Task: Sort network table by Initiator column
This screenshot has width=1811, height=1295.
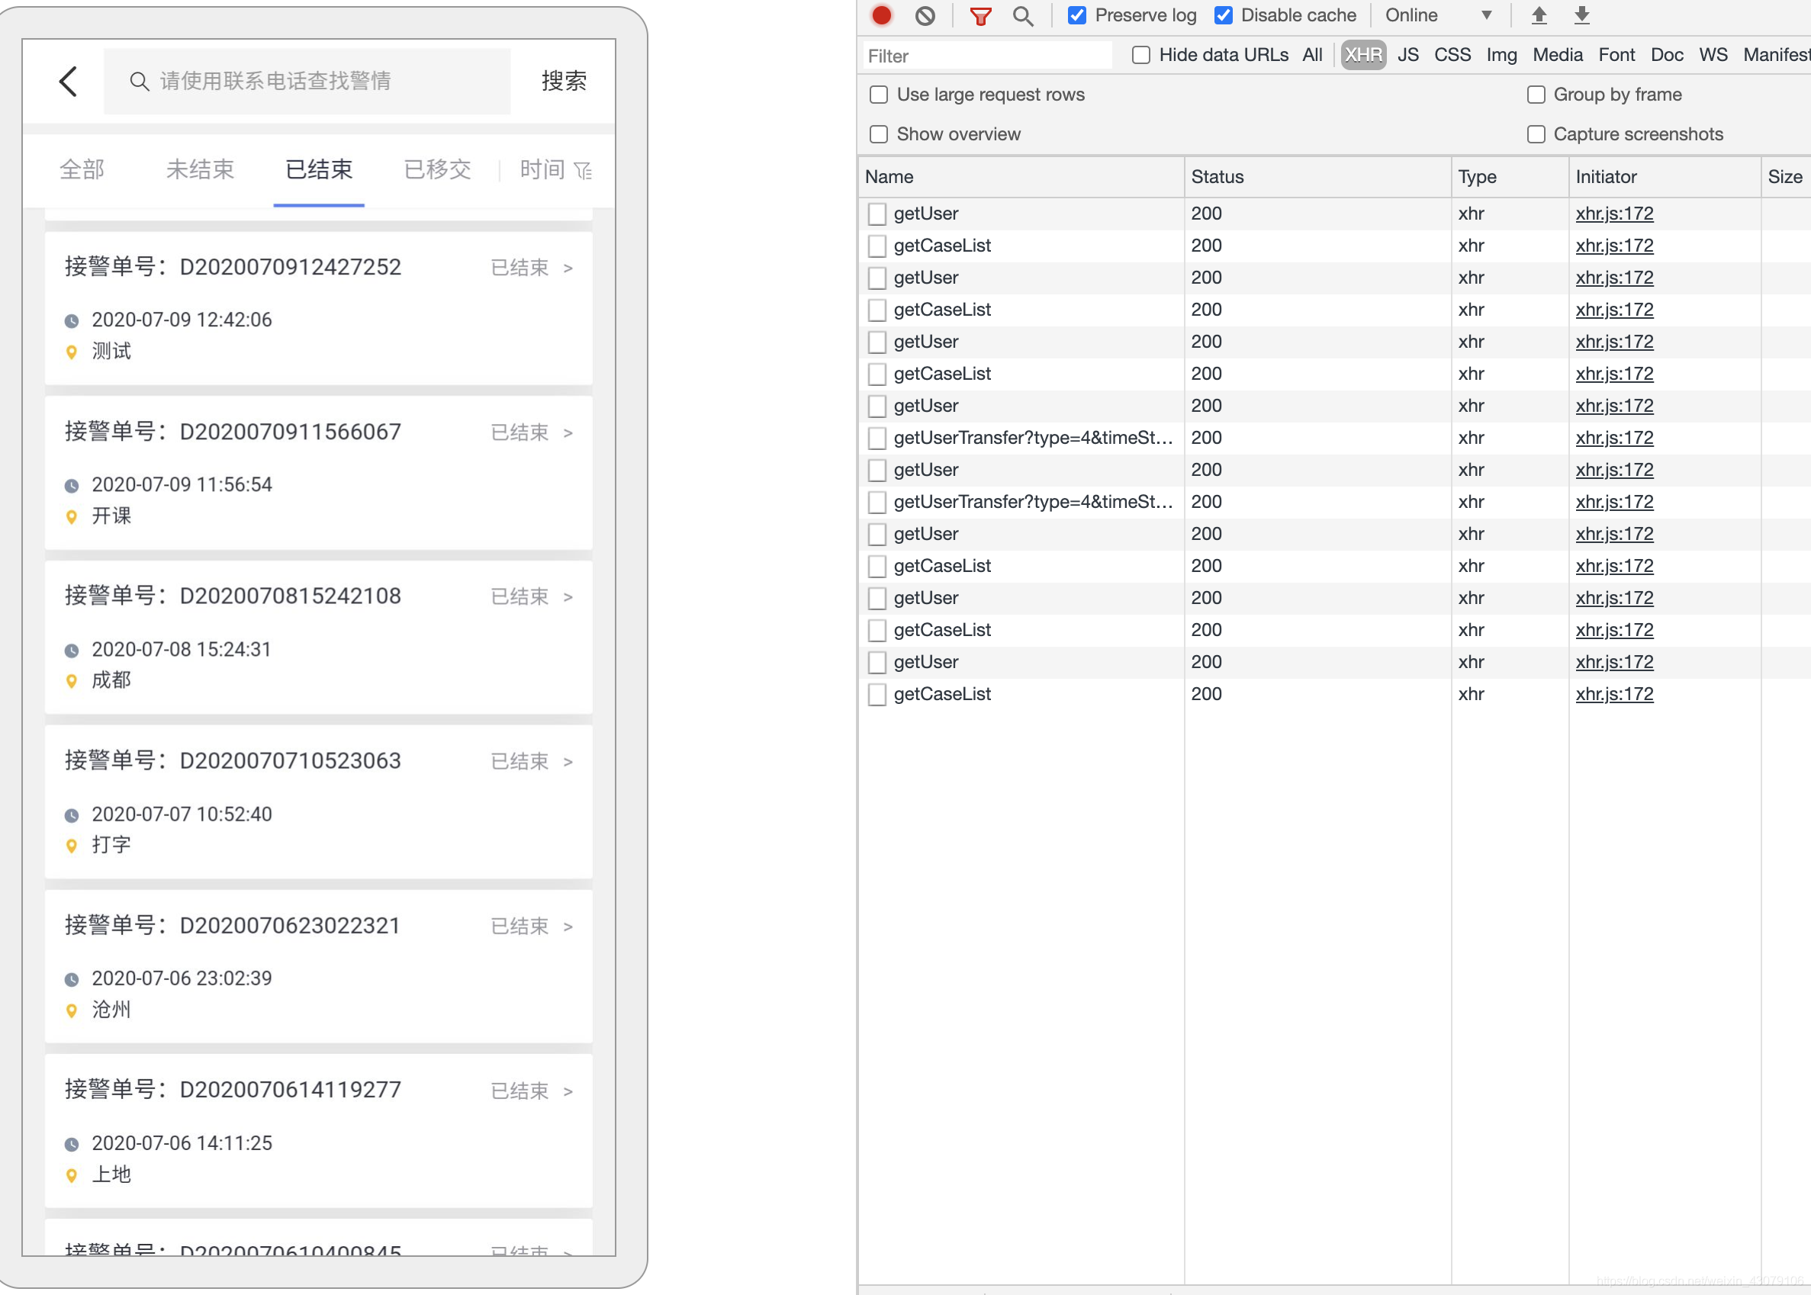Action: tap(1665, 177)
